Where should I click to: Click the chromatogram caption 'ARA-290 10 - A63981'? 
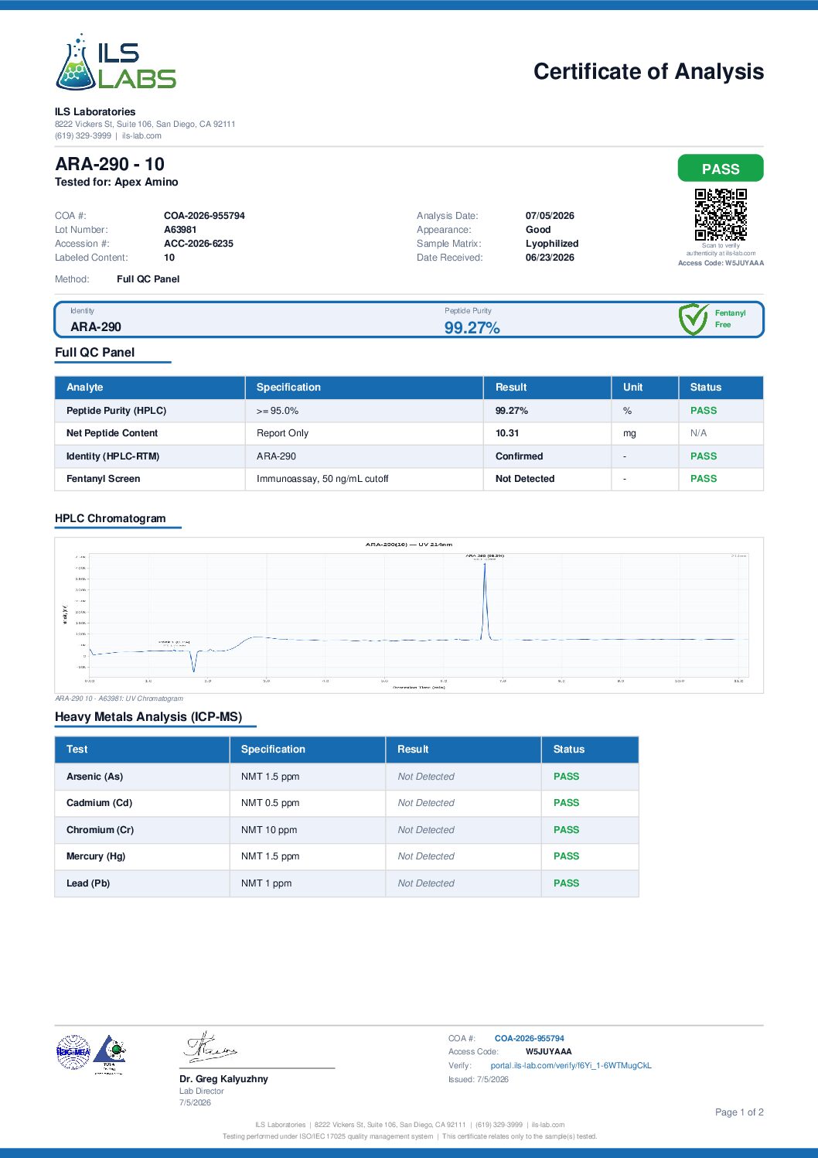119,699
